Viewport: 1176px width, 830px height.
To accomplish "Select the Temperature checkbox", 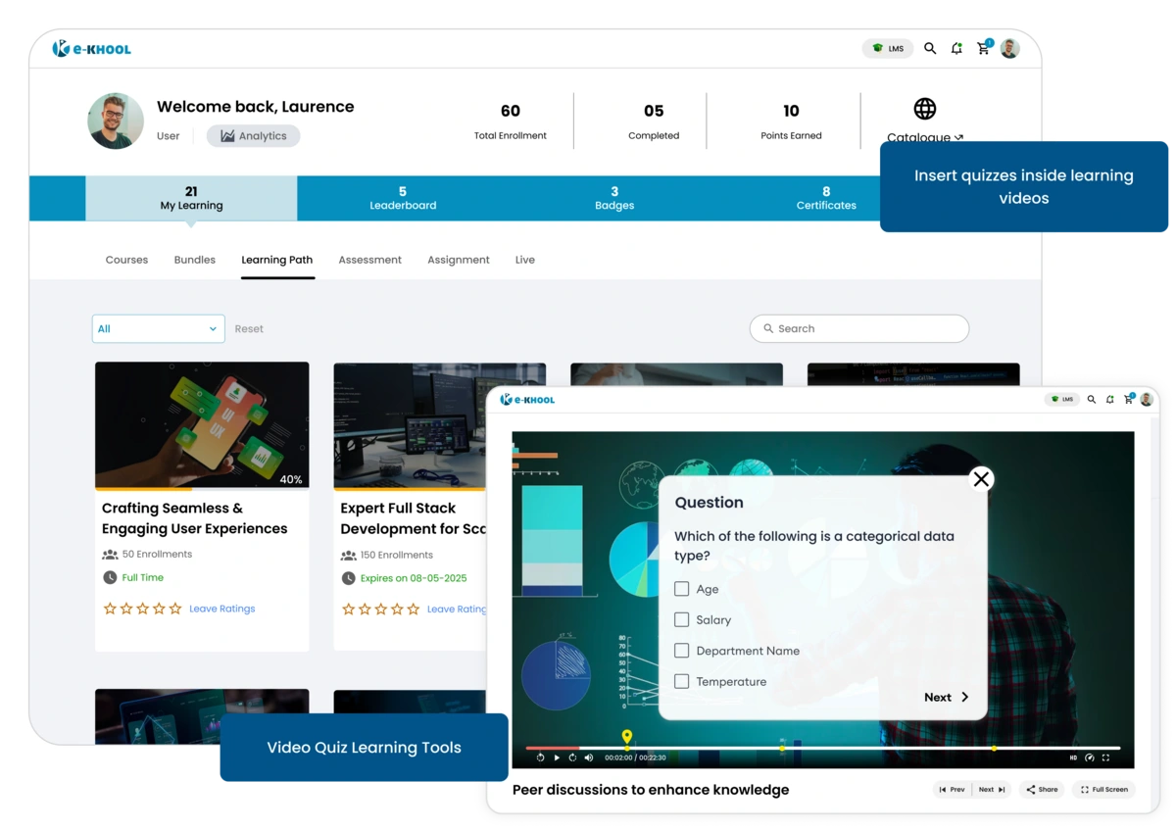I will 682,681.
